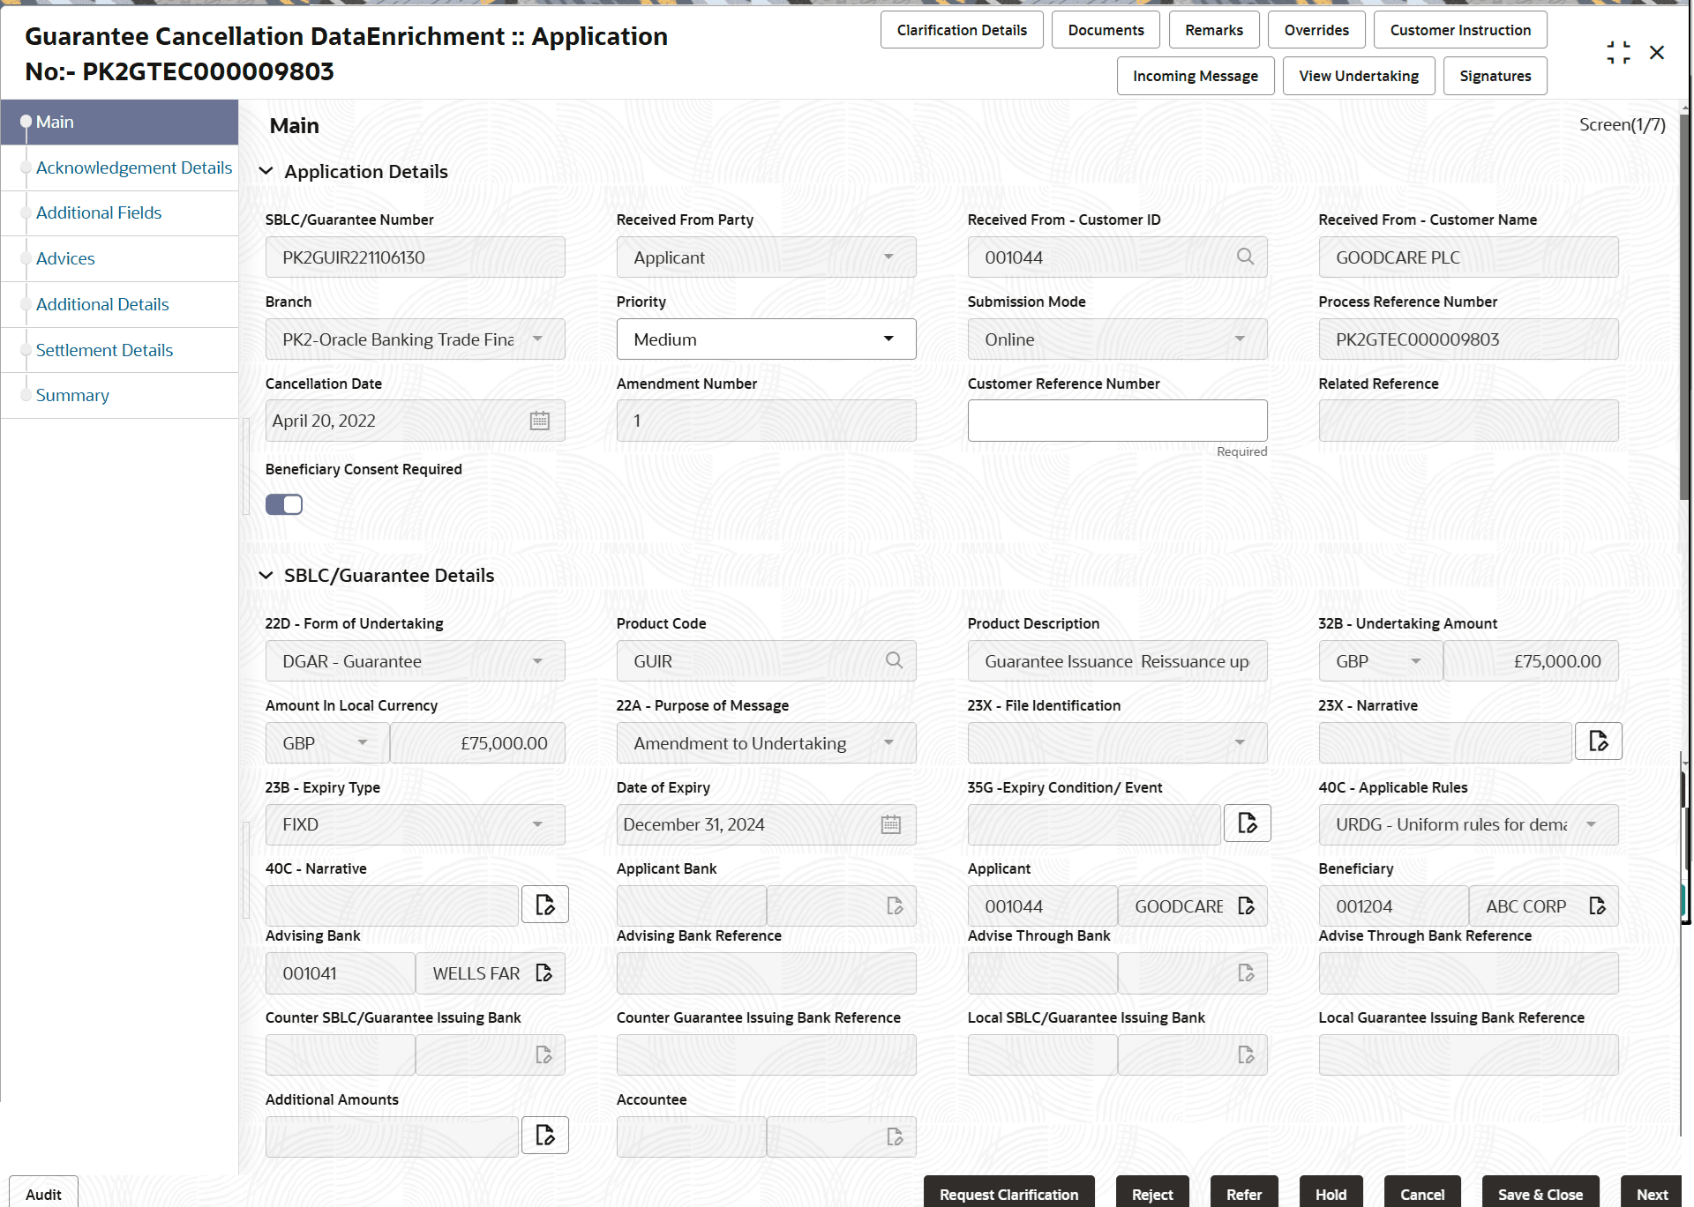The height and width of the screenshot is (1207, 1694).
Task: Click the Customer Reference Number field
Action: (1116, 421)
